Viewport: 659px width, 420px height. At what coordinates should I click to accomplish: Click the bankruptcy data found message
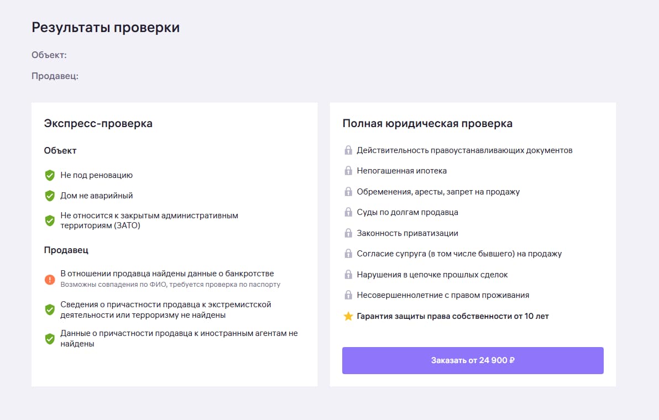coord(168,274)
